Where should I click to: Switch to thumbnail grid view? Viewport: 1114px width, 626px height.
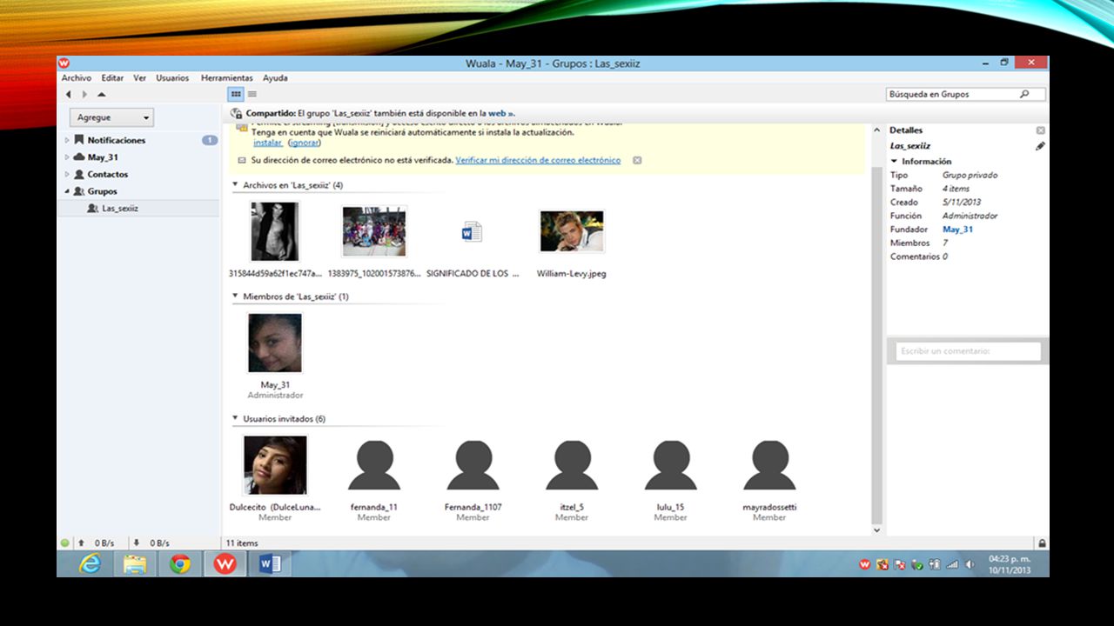(236, 94)
